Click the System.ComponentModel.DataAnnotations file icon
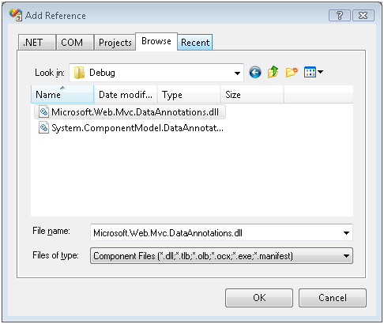 click(x=43, y=128)
